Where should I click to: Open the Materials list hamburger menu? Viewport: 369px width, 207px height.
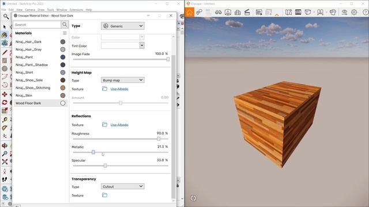coord(65,33)
